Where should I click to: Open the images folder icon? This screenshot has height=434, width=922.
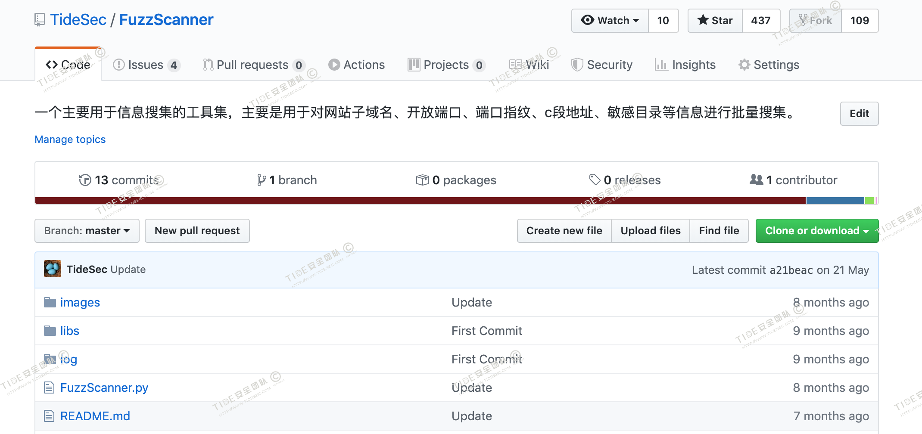click(50, 303)
